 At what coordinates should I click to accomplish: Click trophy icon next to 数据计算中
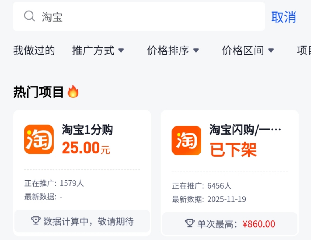pyautogui.click(x=35, y=221)
